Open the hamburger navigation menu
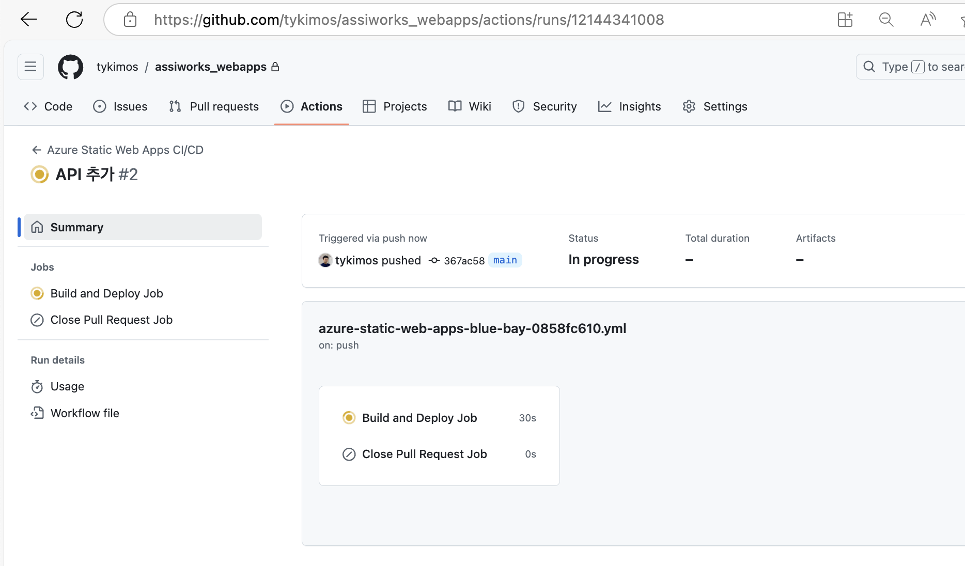 (30, 67)
